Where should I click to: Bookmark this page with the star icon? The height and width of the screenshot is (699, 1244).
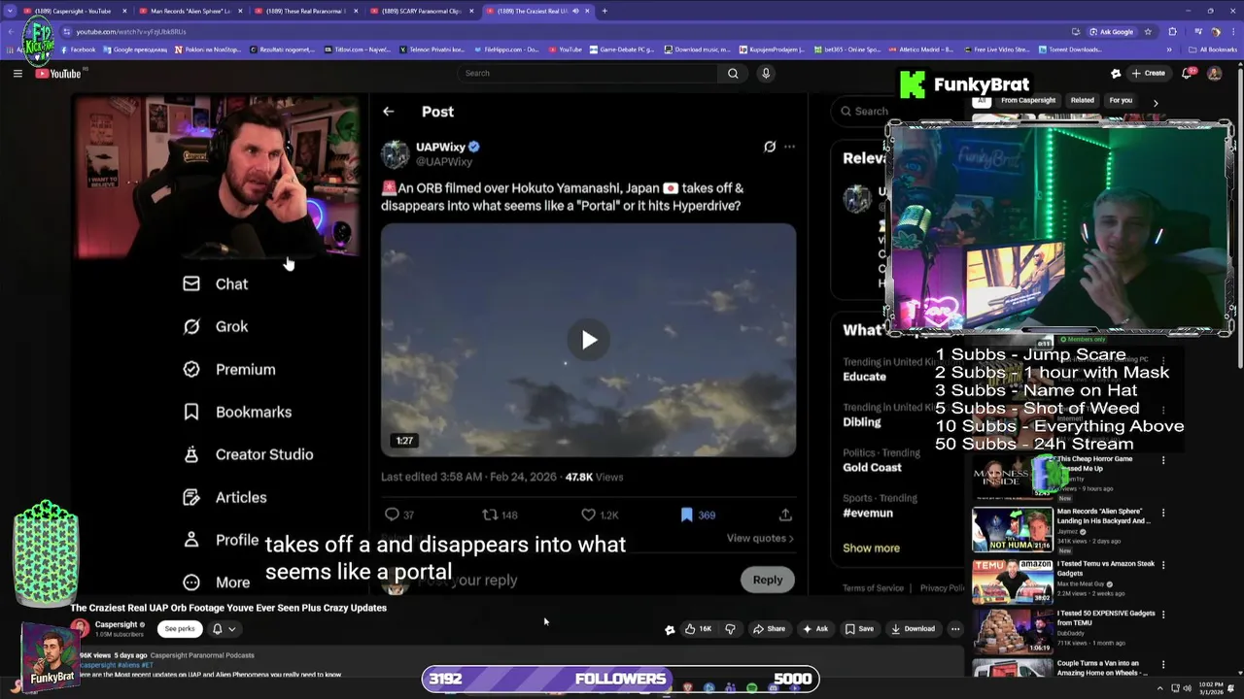tap(1147, 32)
